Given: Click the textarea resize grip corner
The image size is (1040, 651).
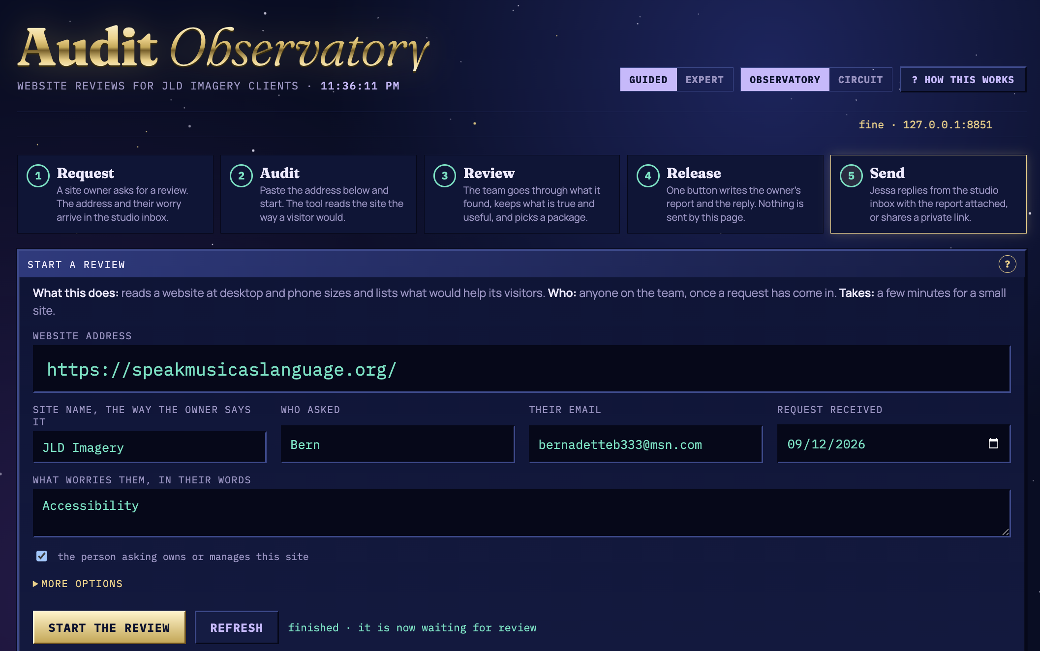Looking at the screenshot, I should pyautogui.click(x=1006, y=532).
